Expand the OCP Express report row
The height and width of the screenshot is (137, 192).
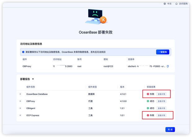[20, 115]
